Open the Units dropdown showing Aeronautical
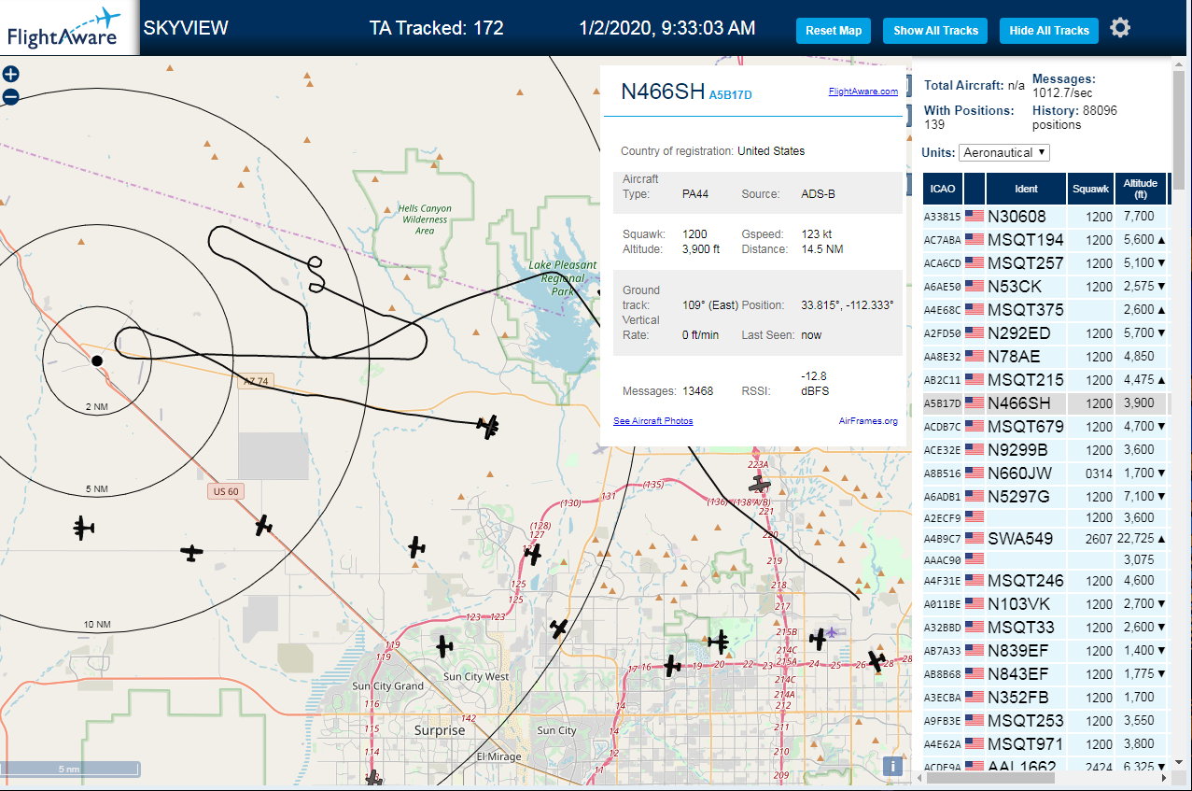The height and width of the screenshot is (791, 1192). 1004,152
